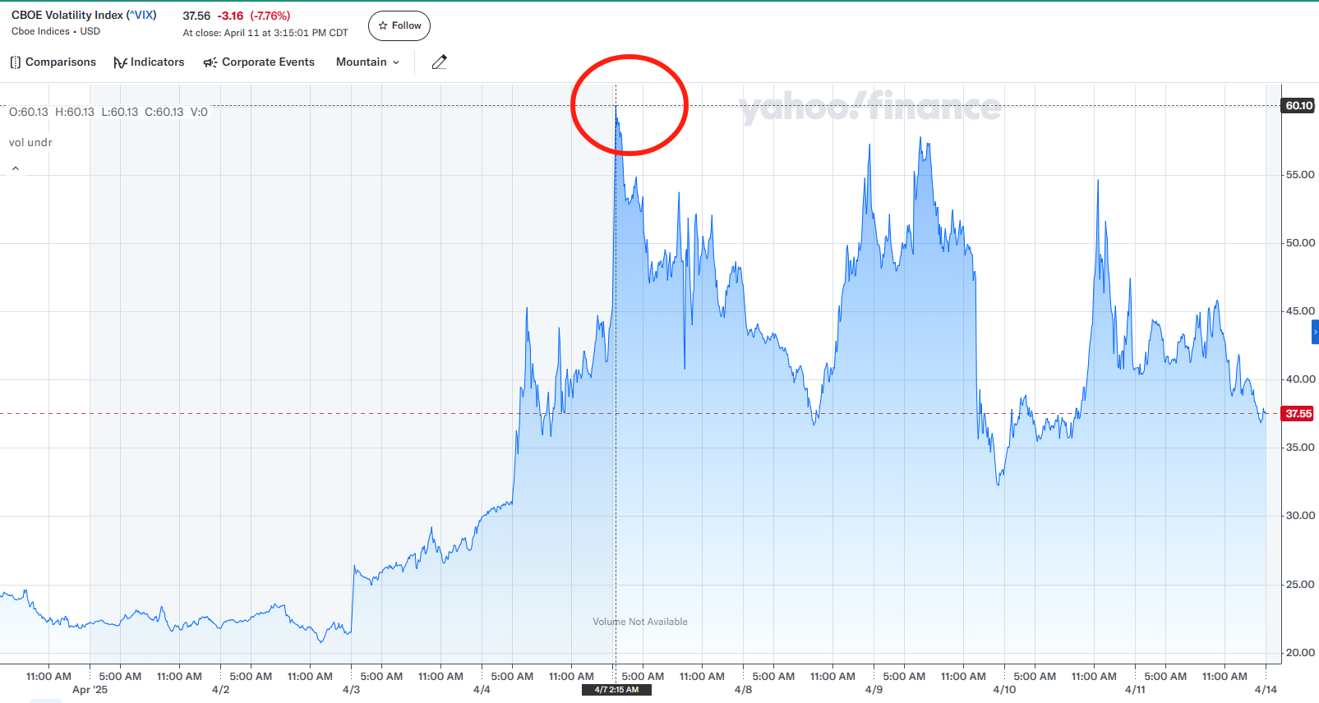Click the 60.10 crosshair price label
Screen dimensions: 1319x703
[1298, 106]
